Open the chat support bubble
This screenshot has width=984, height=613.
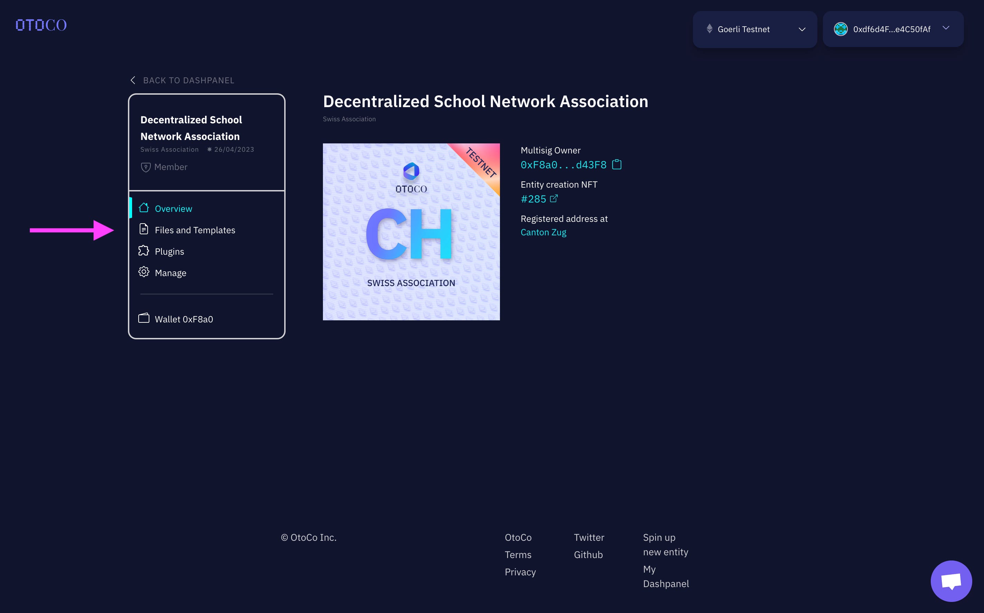(951, 581)
